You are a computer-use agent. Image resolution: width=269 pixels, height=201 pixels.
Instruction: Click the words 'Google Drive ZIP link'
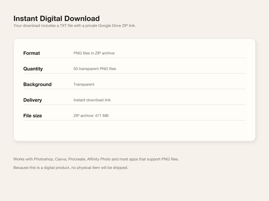[117, 26]
